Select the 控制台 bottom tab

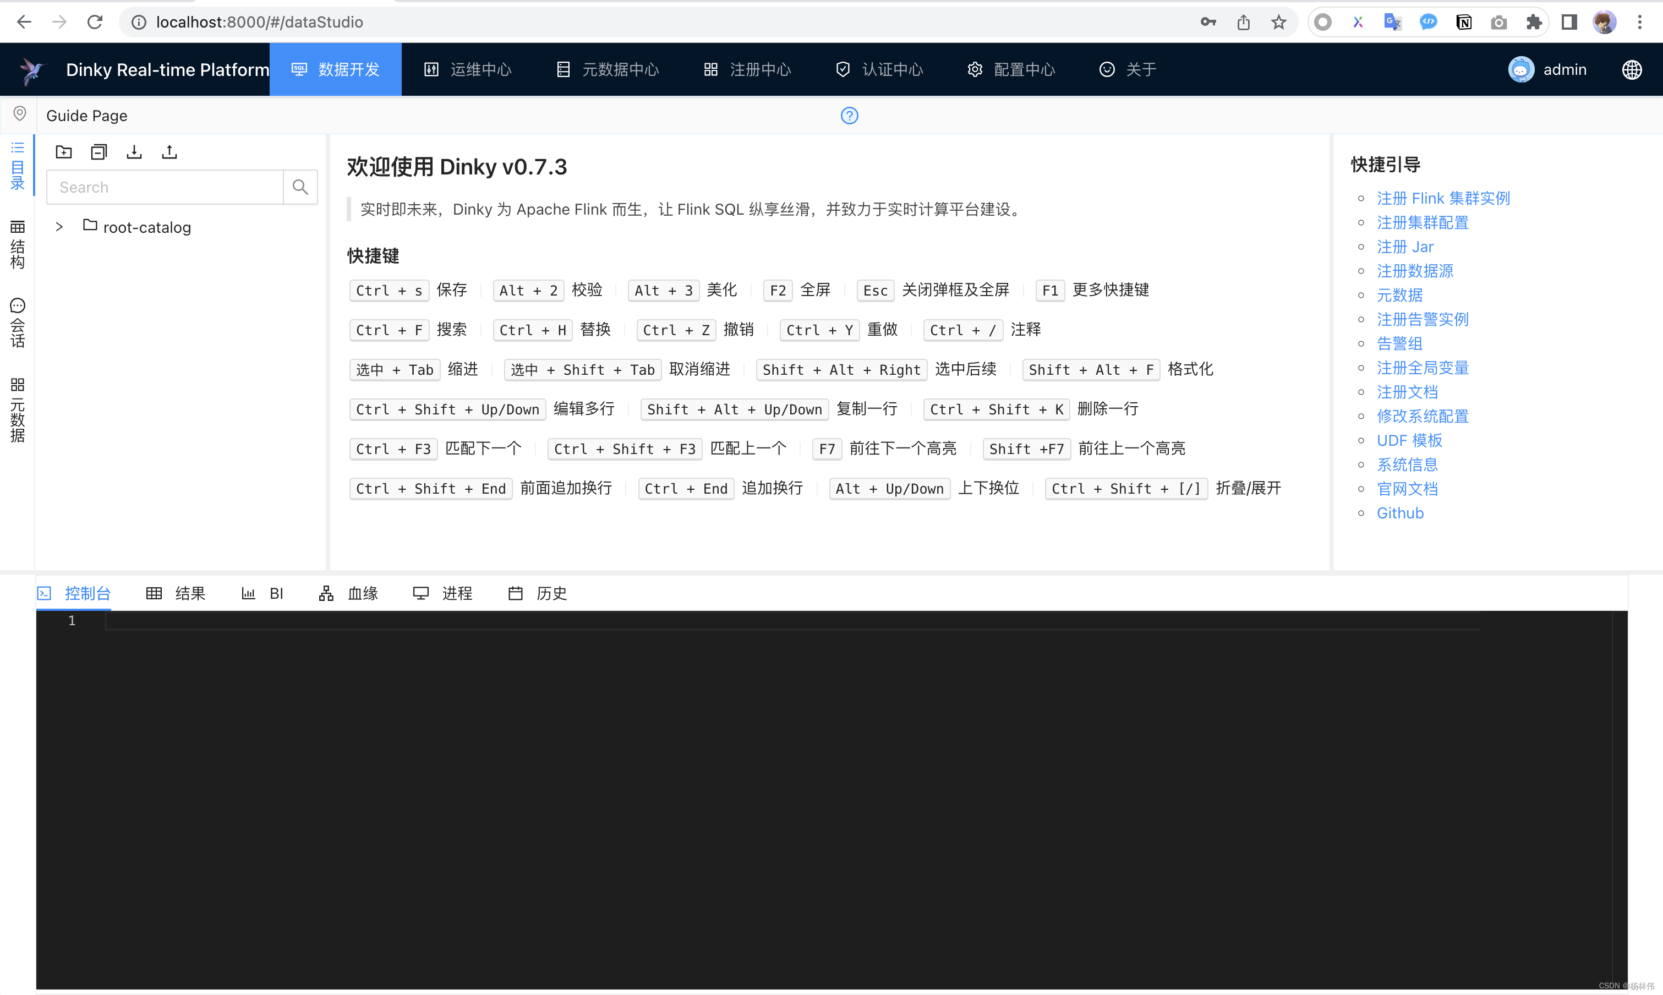coord(74,593)
